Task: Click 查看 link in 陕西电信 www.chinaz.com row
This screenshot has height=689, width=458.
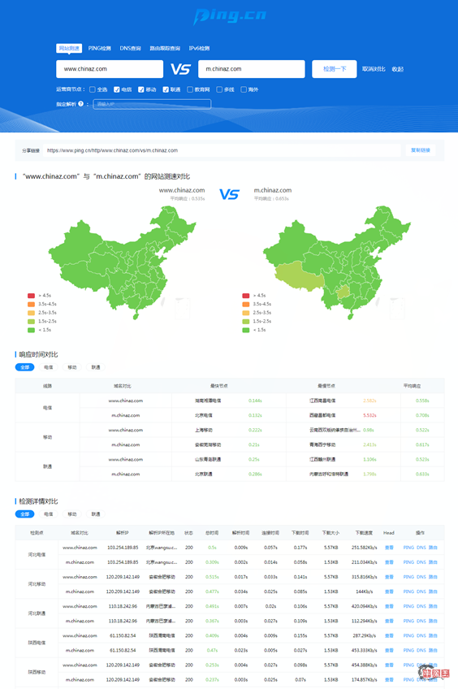Action: [x=389, y=636]
